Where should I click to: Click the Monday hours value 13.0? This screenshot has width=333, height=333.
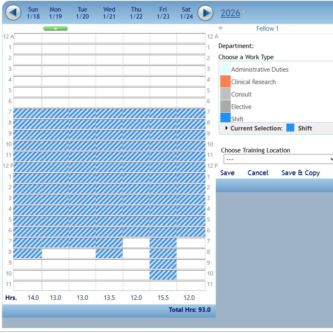(x=55, y=297)
